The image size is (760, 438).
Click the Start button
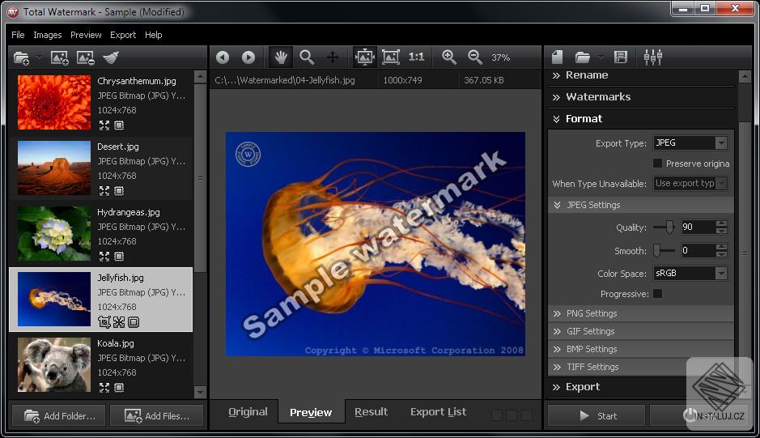click(597, 416)
